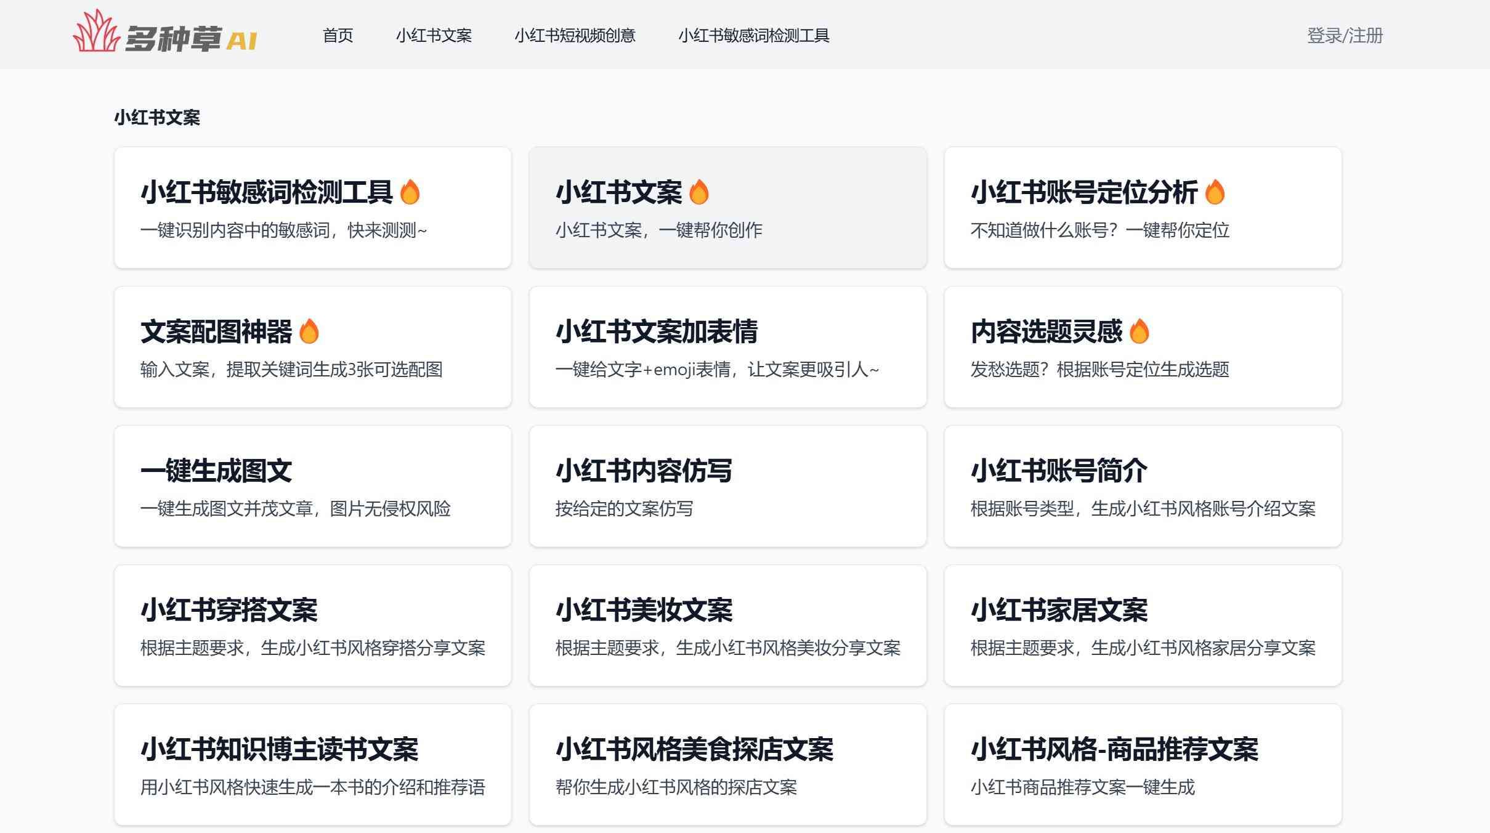Open 小红书短视频创意 navigation item
The image size is (1490, 833).
click(575, 36)
